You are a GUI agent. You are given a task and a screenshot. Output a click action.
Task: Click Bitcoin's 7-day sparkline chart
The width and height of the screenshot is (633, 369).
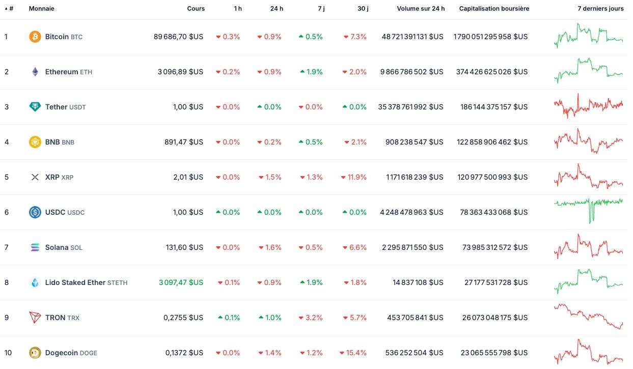tap(588, 37)
